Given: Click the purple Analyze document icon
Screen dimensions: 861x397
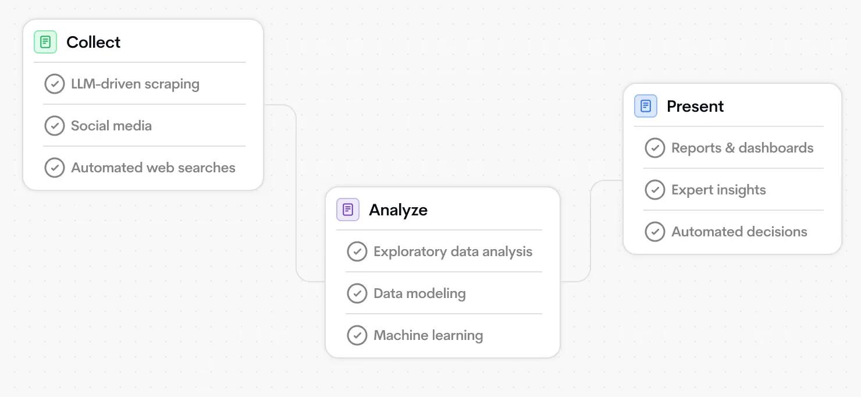Looking at the screenshot, I should pos(348,210).
